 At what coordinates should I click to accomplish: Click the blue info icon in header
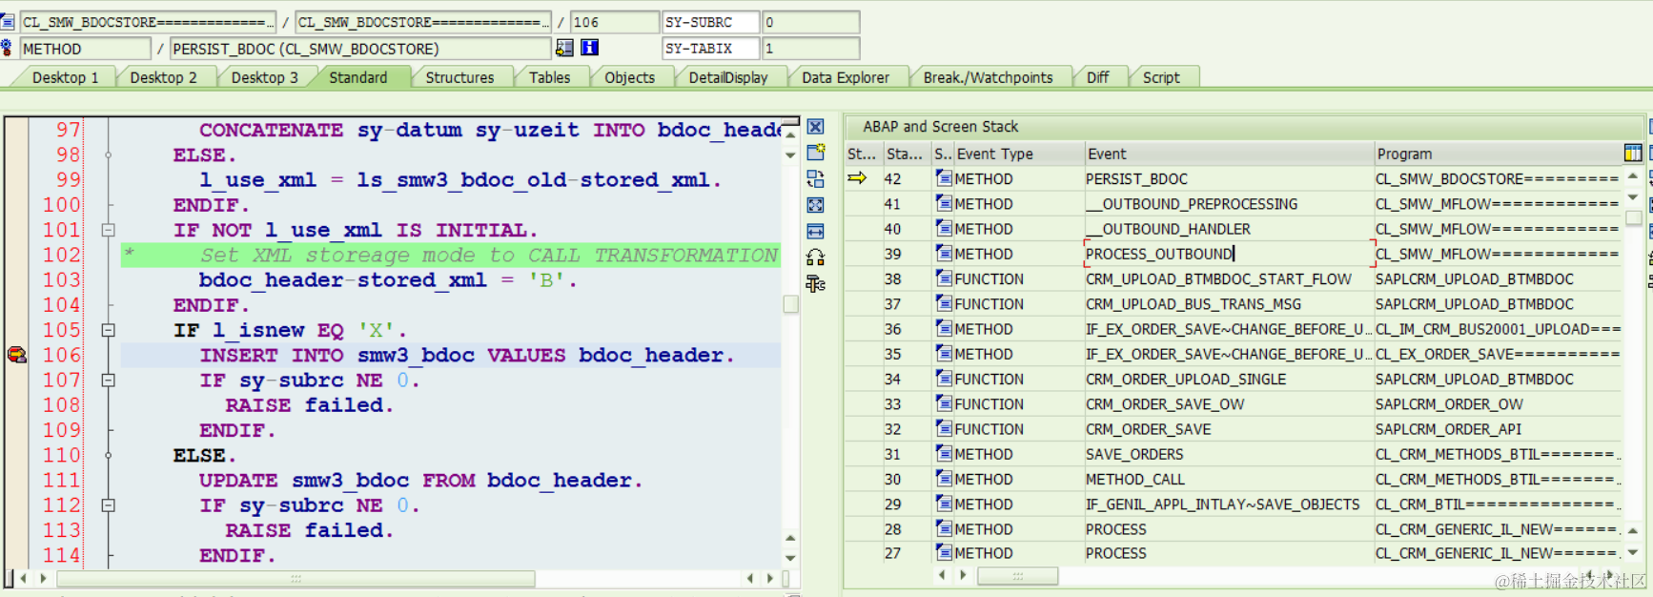coord(590,48)
